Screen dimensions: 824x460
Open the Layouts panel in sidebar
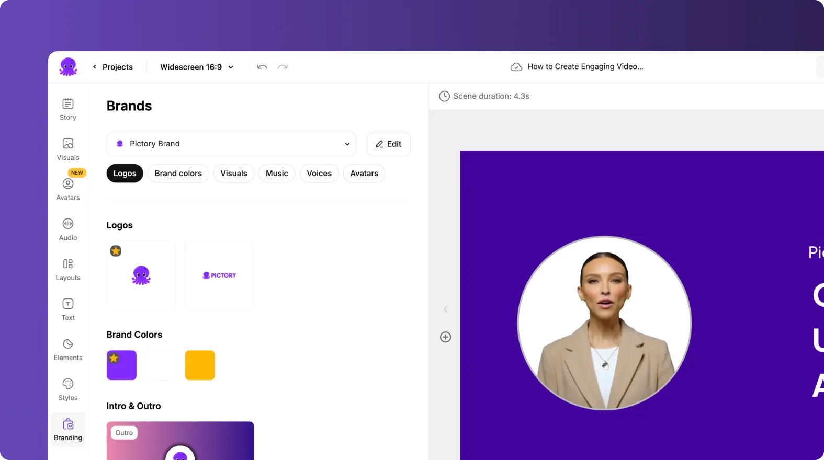68,270
